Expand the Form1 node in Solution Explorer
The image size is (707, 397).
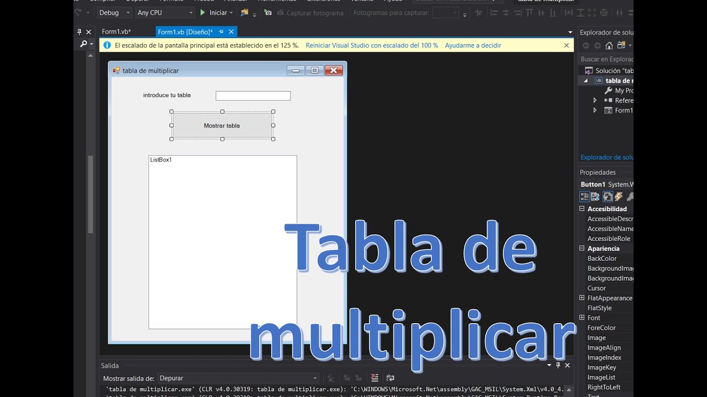(595, 110)
